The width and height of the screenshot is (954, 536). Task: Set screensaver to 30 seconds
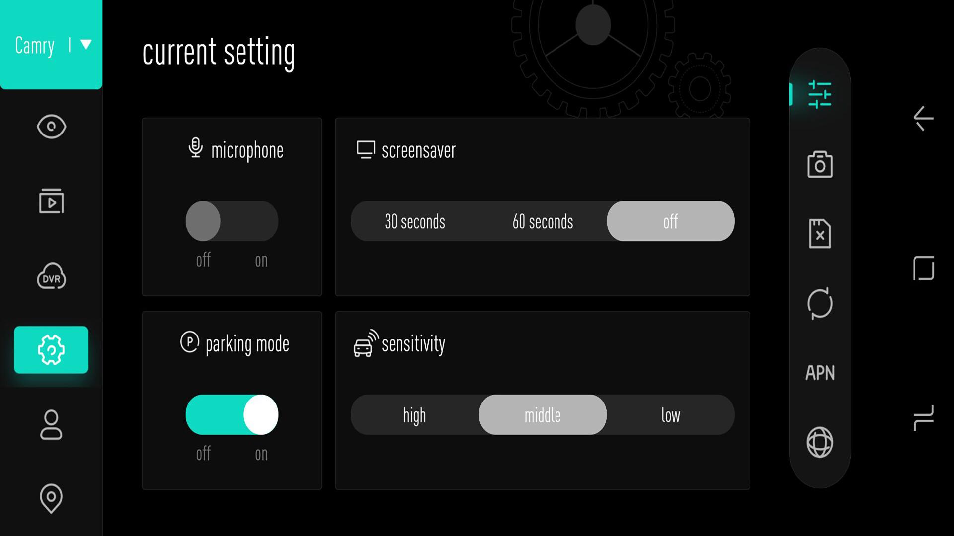click(415, 221)
